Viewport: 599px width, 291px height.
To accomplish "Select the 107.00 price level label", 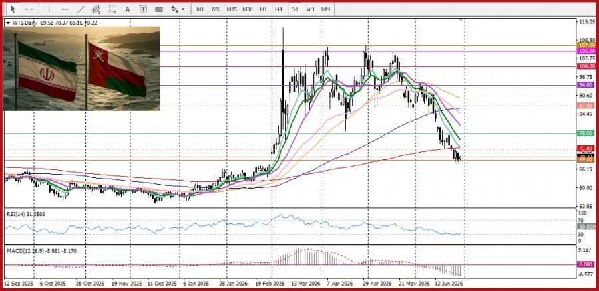I will [x=587, y=45].
